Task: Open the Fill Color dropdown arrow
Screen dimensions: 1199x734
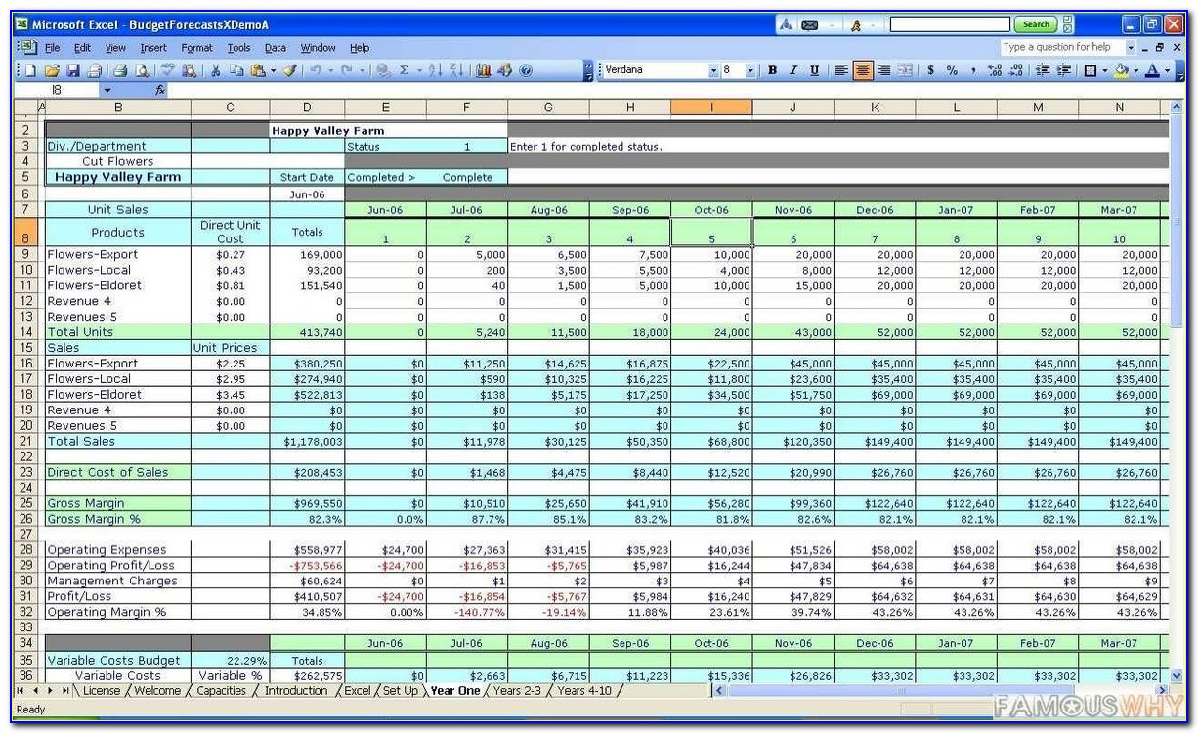Action: pos(1136,70)
